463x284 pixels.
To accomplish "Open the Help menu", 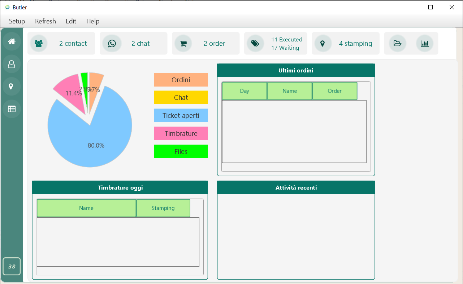I will [93, 21].
